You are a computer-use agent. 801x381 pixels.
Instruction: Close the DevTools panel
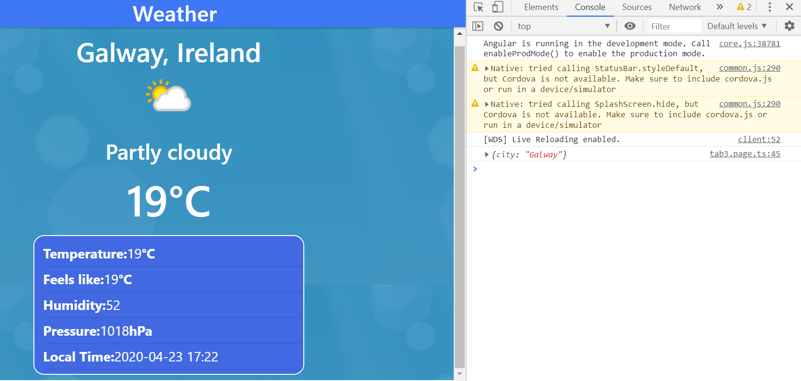pyautogui.click(x=790, y=7)
